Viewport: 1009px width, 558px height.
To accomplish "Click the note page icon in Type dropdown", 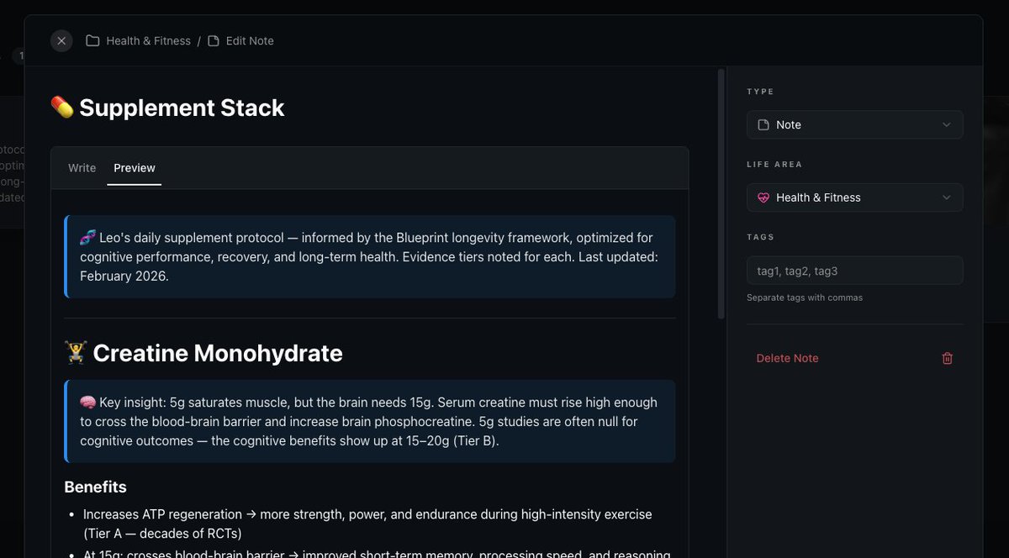I will [x=763, y=124].
